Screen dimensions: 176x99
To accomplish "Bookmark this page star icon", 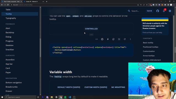I will click(x=147, y=5).
